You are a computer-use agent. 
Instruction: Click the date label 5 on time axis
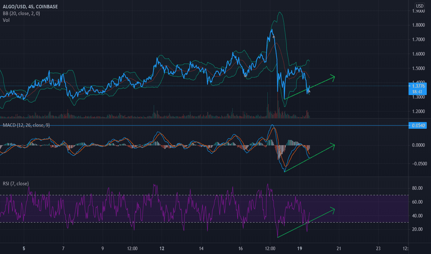coord(24,248)
